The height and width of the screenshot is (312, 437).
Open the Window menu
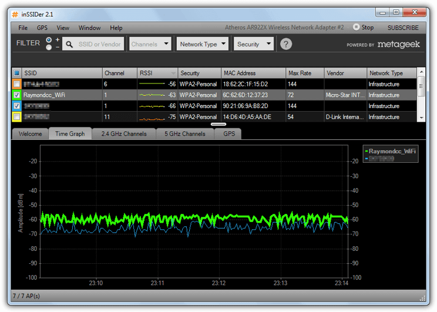(89, 28)
